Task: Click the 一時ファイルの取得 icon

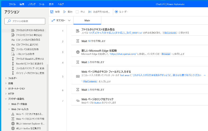Action: pyautogui.click(x=13, y=54)
